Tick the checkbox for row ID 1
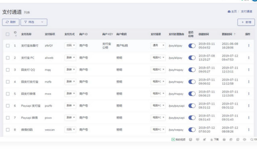 click(x=8, y=46)
